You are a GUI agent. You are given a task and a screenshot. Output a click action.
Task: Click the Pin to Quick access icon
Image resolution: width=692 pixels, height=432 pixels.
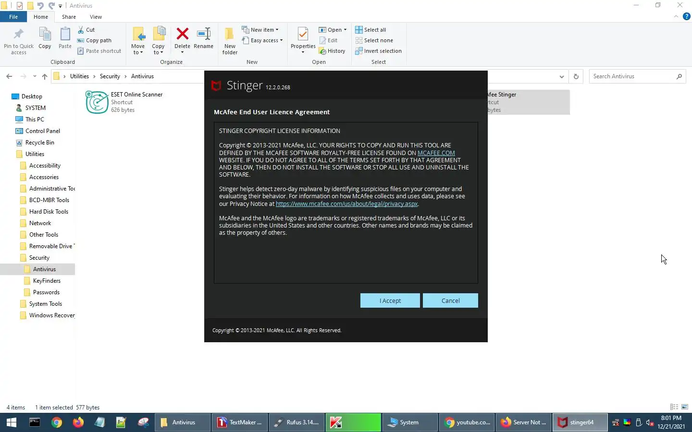tap(19, 41)
